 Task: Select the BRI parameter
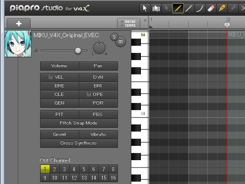coord(98,86)
